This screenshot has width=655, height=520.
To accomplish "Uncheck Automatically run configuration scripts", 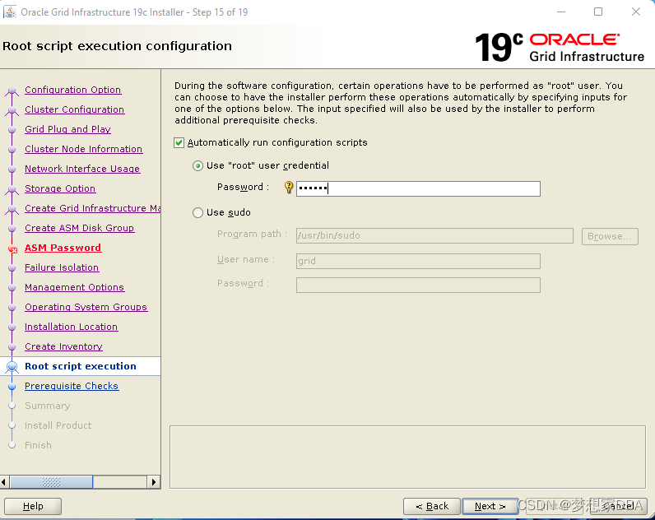I will point(179,143).
